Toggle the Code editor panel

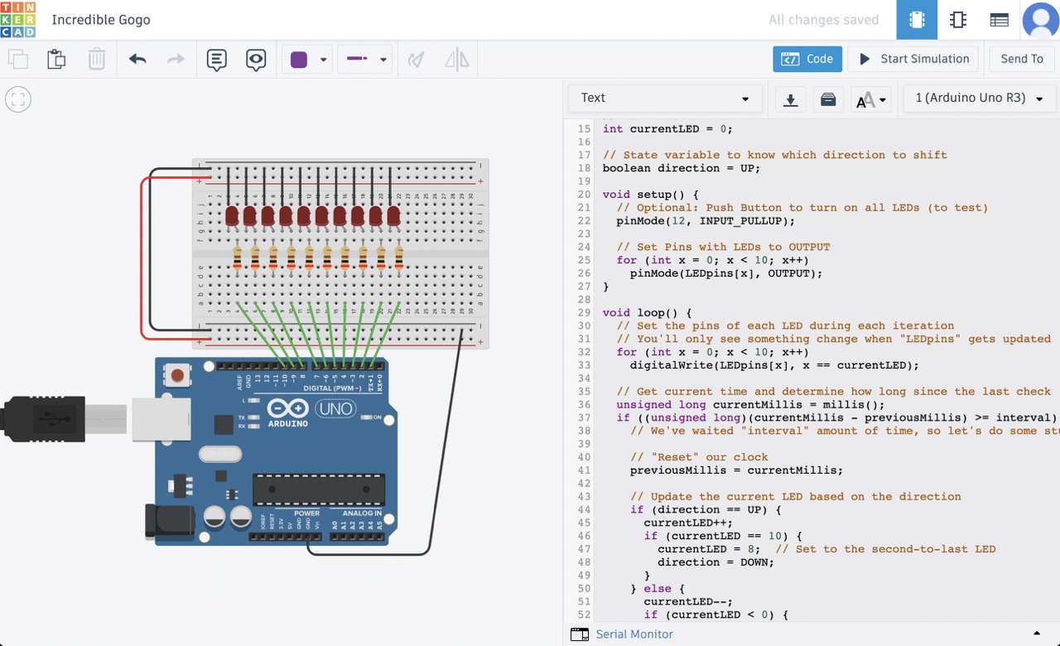click(807, 59)
